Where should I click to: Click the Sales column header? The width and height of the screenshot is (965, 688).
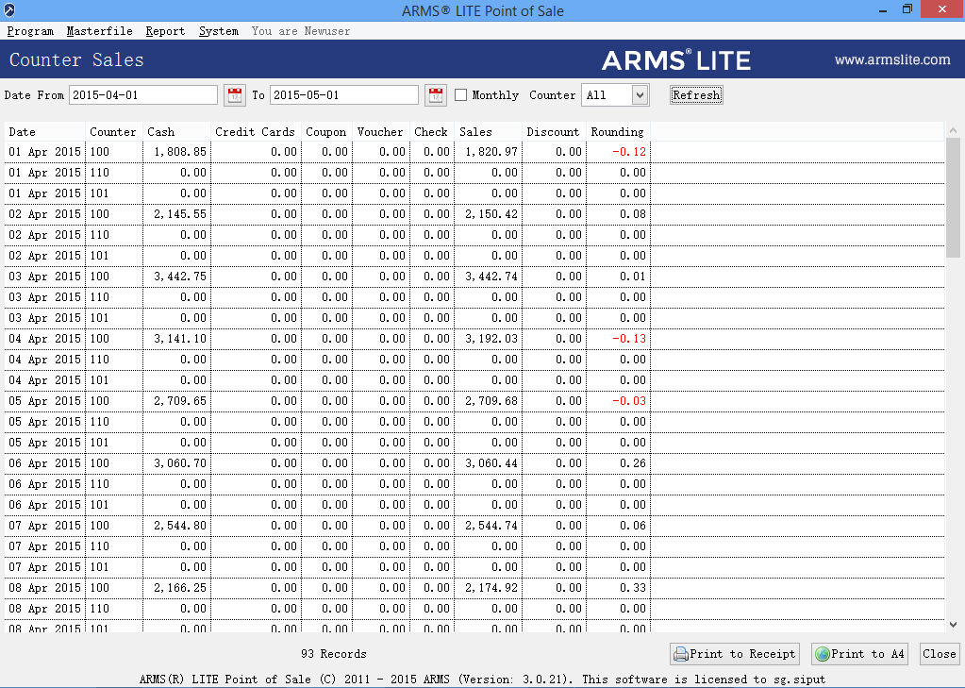point(488,132)
